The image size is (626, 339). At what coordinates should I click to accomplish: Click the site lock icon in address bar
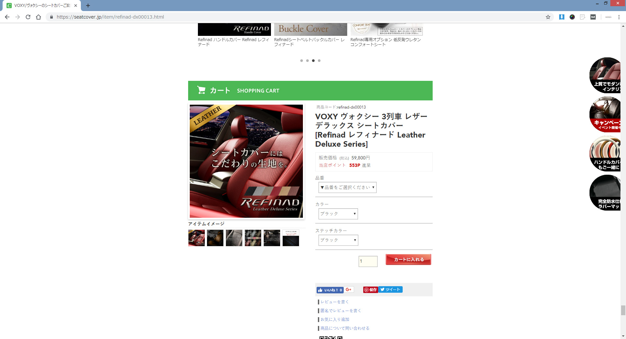[52, 17]
